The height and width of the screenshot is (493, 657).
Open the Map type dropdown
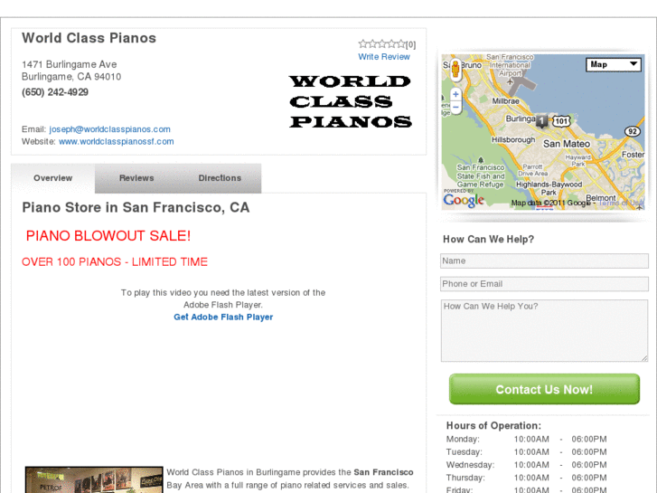pos(615,64)
